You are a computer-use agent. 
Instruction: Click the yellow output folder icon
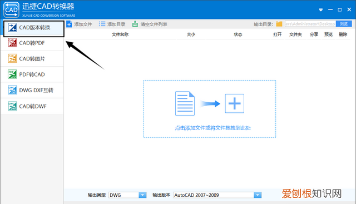(279, 24)
